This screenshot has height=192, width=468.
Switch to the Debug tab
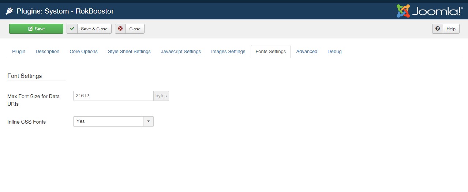point(334,52)
